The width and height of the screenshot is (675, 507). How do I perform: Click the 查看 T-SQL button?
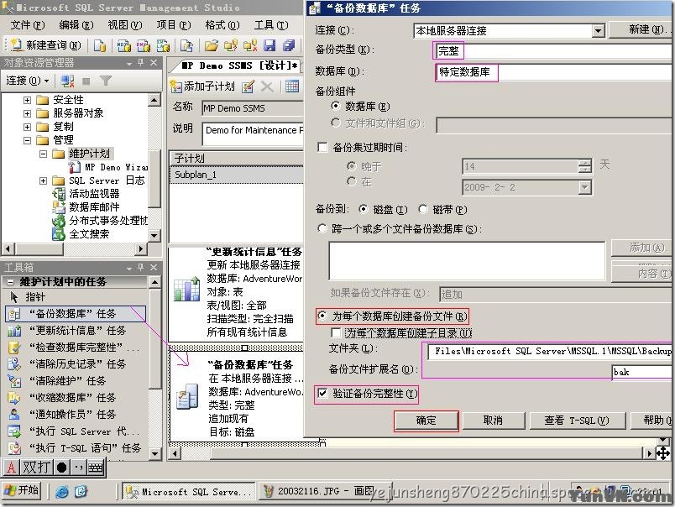(577, 421)
